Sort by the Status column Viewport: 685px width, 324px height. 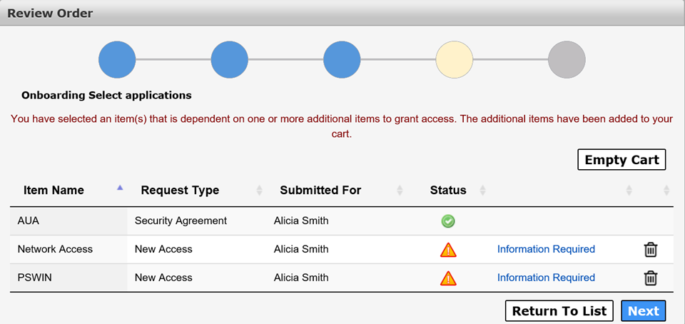point(482,191)
